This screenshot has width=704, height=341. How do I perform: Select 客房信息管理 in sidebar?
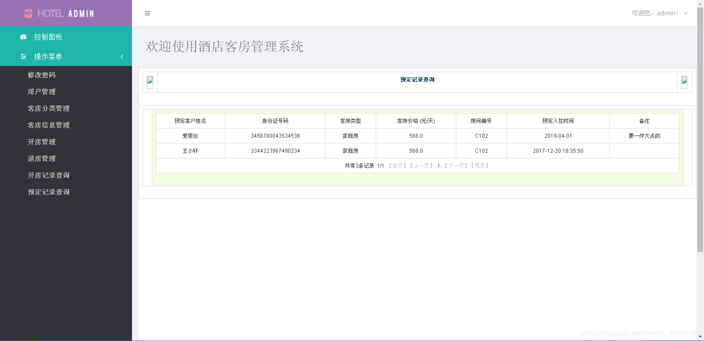point(49,125)
